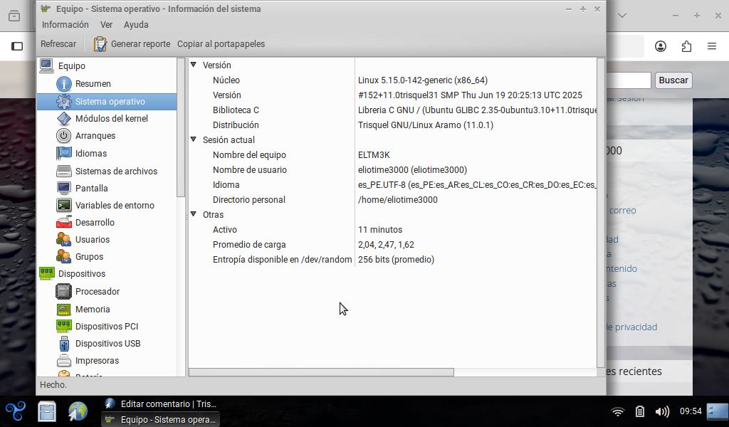This screenshot has height=427, width=729.
Task: Open the browser tab list chevron
Action: [622, 16]
